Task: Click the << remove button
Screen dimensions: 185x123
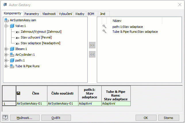Action: pyautogui.click(x=92, y=54)
